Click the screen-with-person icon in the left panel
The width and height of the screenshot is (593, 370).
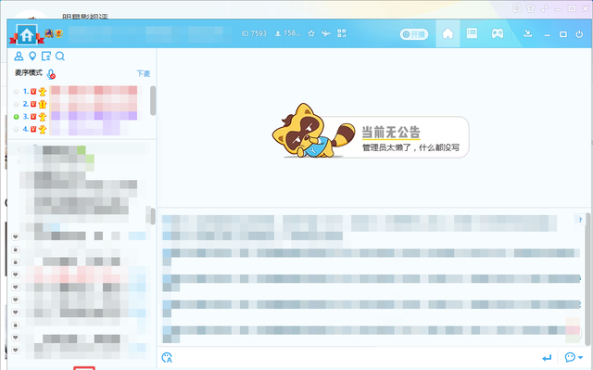(x=46, y=57)
